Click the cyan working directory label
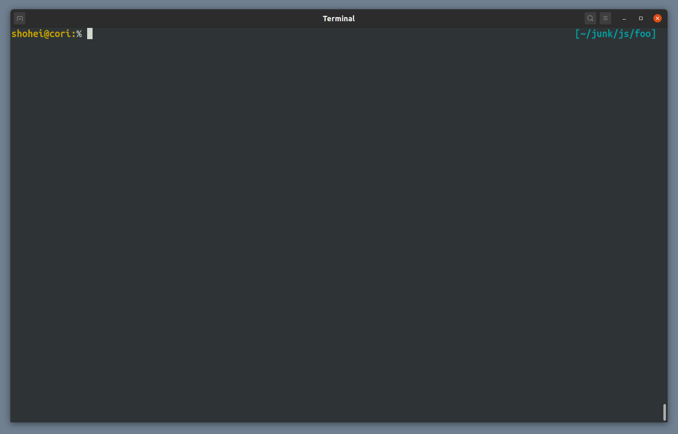This screenshot has height=434, width=678. [615, 34]
